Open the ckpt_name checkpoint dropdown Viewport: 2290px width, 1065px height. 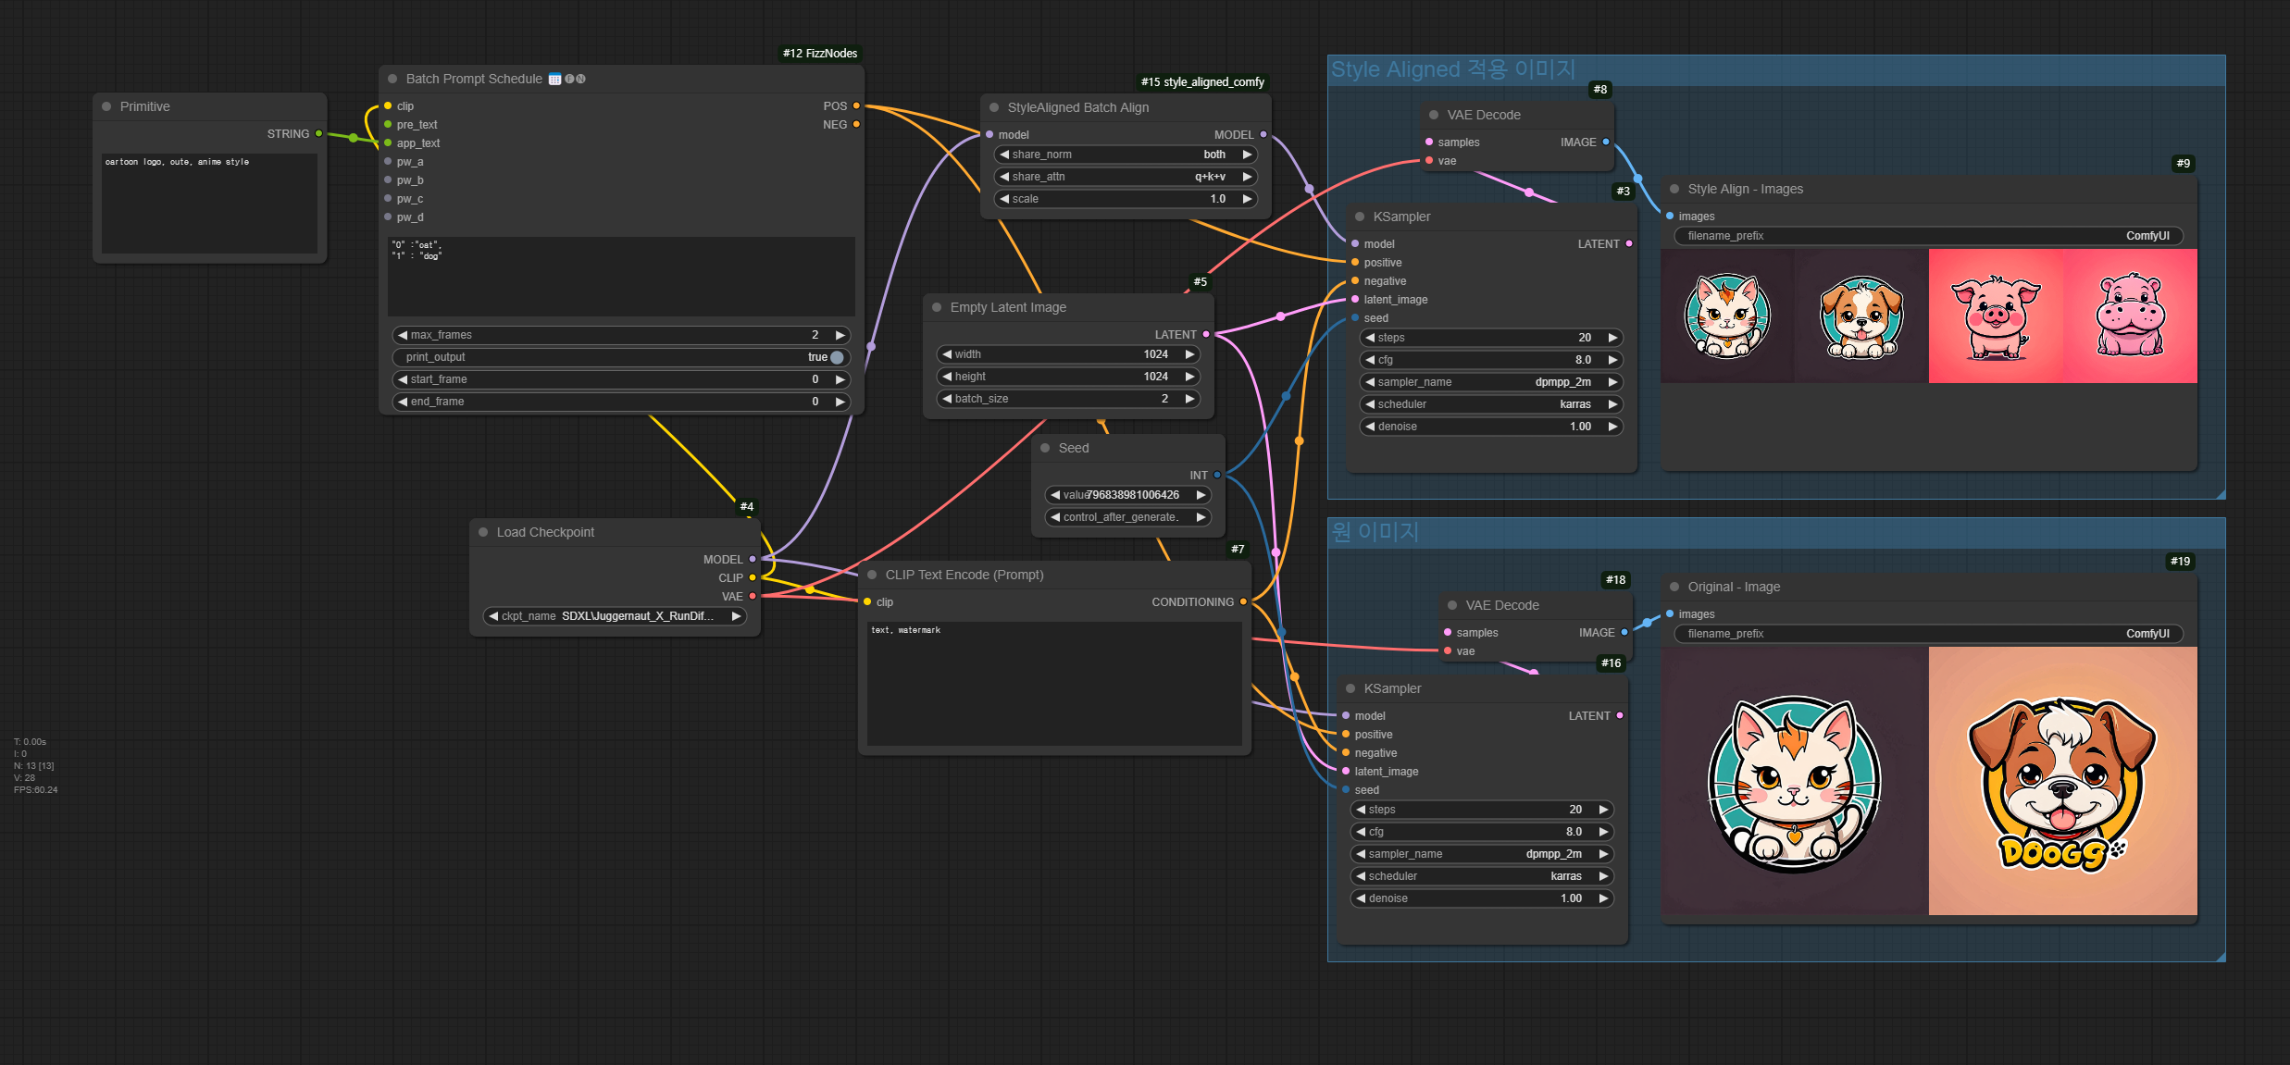pos(615,616)
